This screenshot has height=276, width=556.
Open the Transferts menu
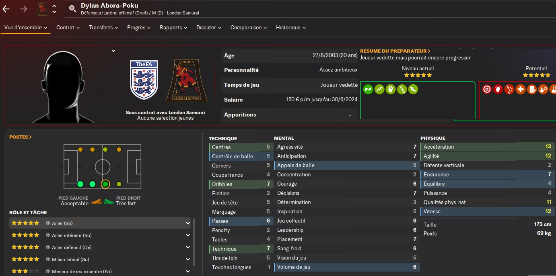point(103,28)
